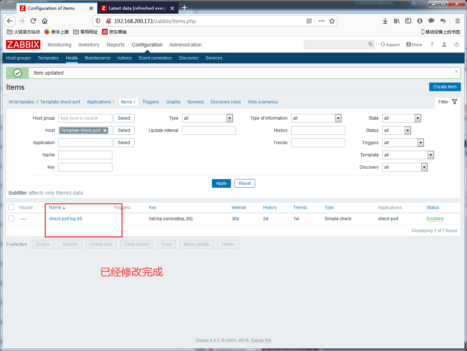Toggle the Enabled status link
Screen dimensions: 467x351
[435, 219]
